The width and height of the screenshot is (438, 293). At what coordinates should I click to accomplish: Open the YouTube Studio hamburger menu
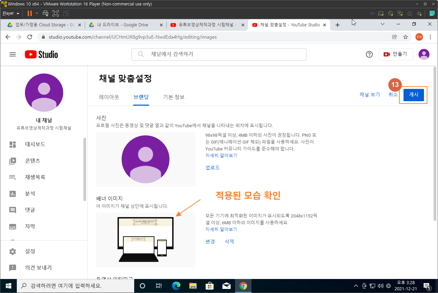[x=13, y=54]
